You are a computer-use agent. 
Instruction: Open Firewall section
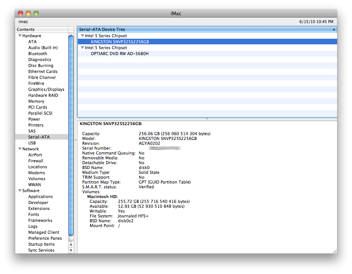click(36, 161)
